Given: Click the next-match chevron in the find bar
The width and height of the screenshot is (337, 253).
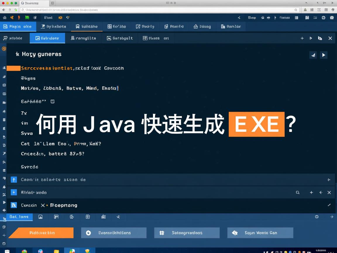Looking at the screenshot, I should point(321,192).
